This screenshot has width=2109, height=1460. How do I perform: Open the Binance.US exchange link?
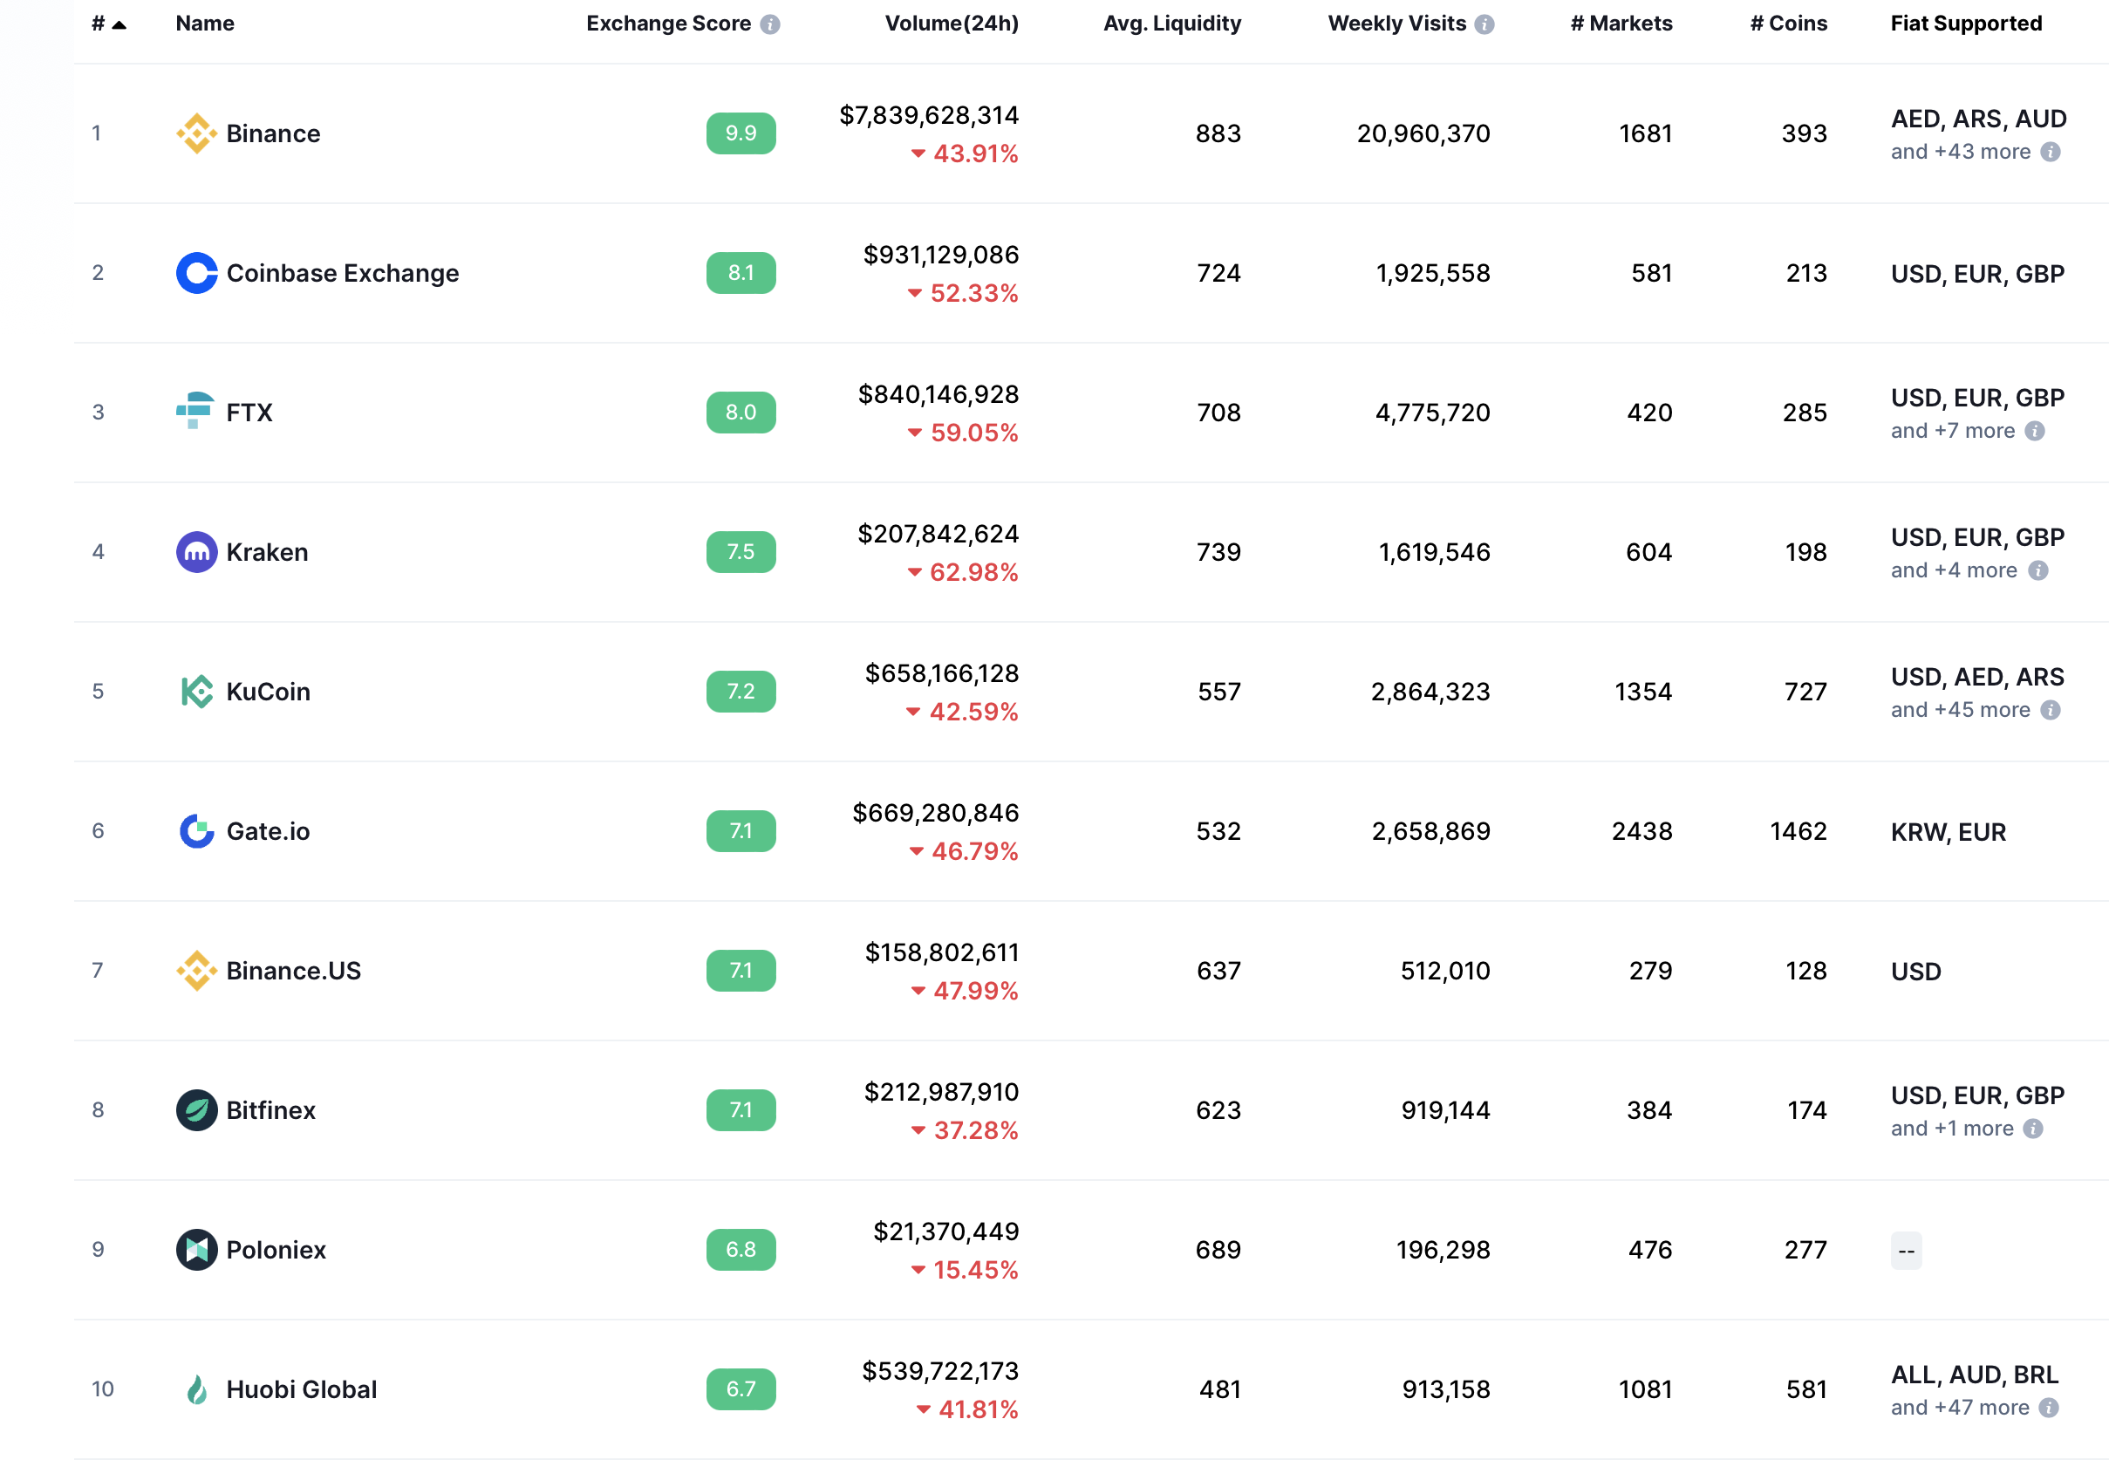294,971
